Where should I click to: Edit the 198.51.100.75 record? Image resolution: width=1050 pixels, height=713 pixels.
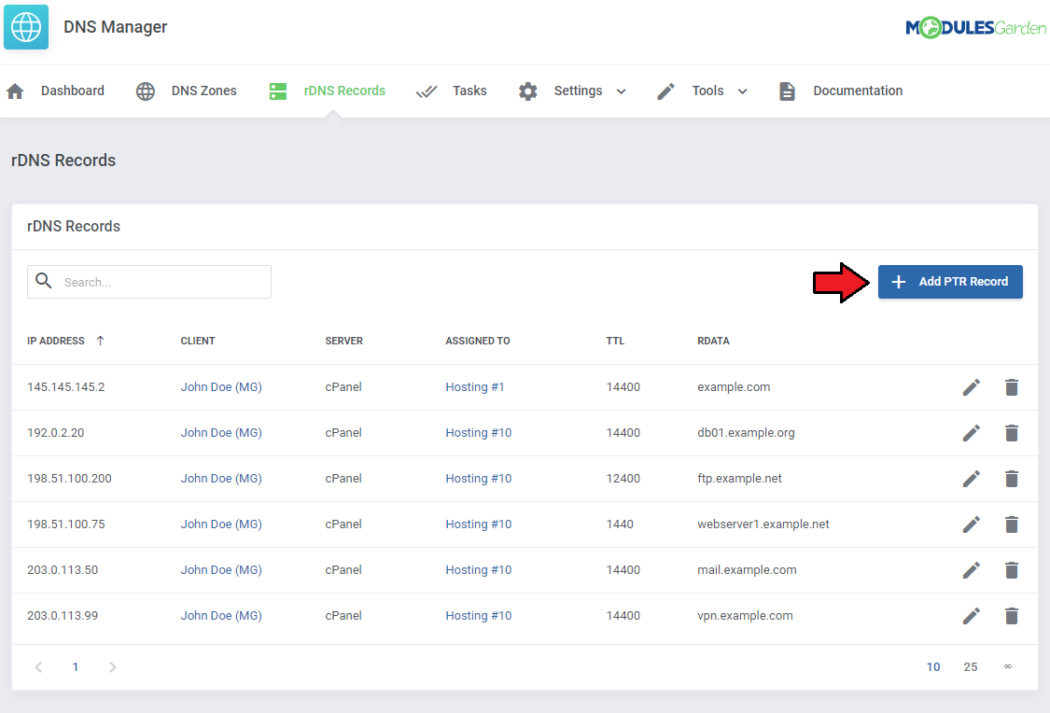(x=972, y=524)
